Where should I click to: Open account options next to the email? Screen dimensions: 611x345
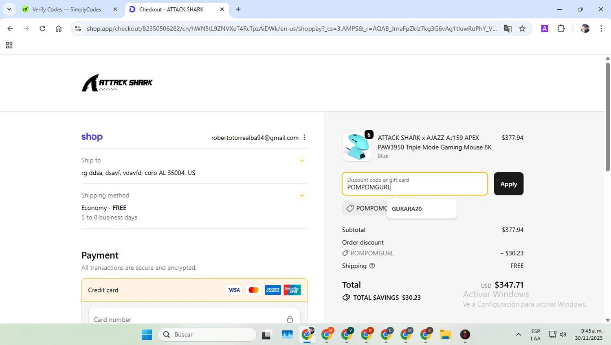tap(304, 138)
